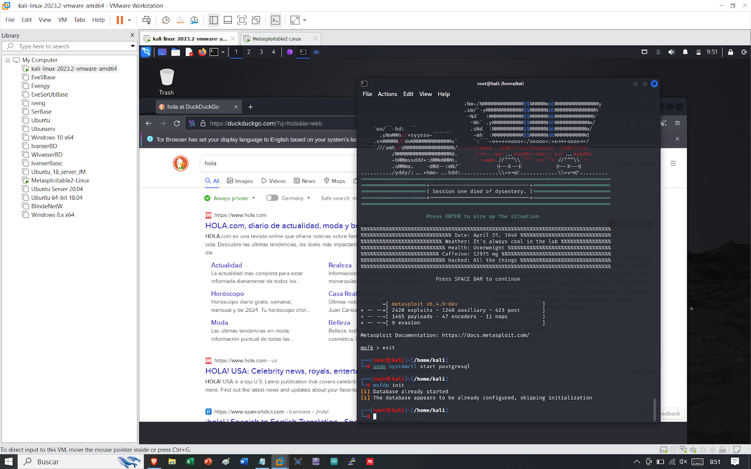Viewport: 751px width, 469px height.
Task: Launch Firefox from the Kali panel
Action: point(202,52)
